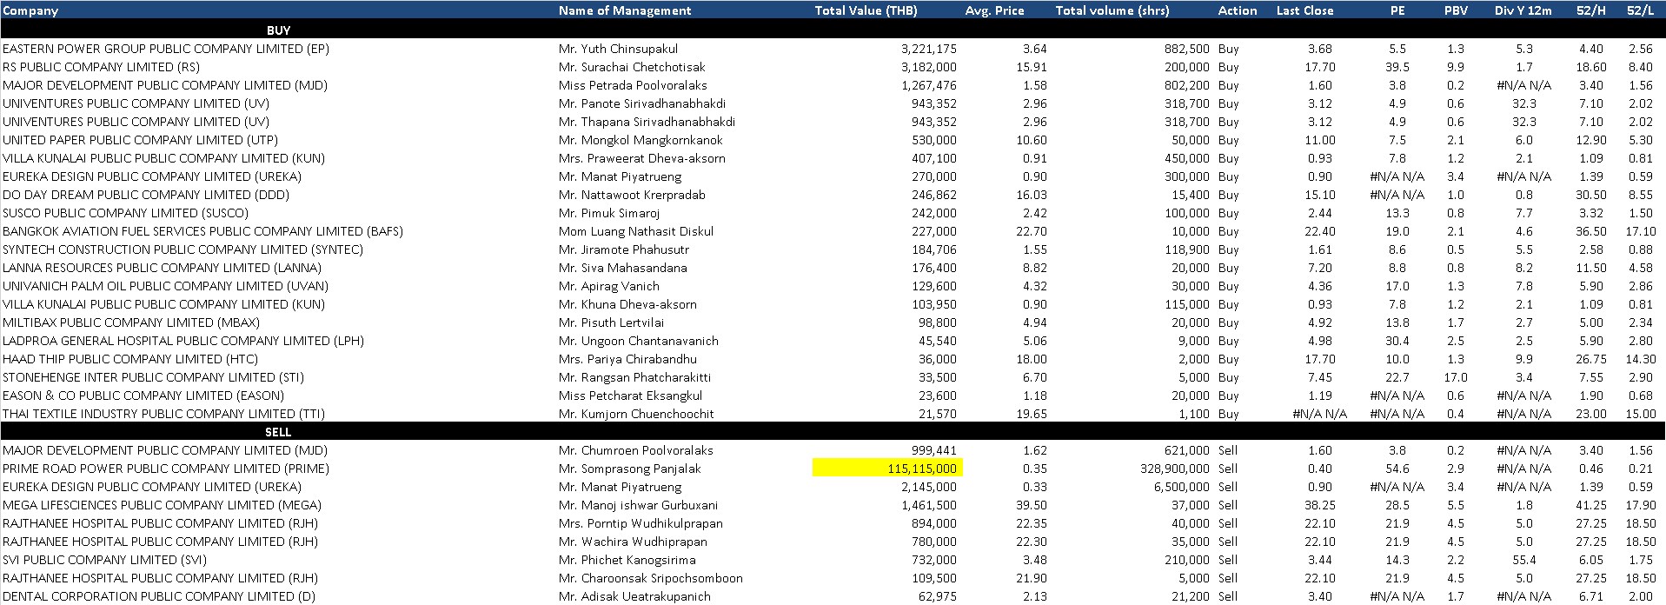Select the 55.4 dividend yield cell
The image size is (1666, 605).
(x=1524, y=560)
